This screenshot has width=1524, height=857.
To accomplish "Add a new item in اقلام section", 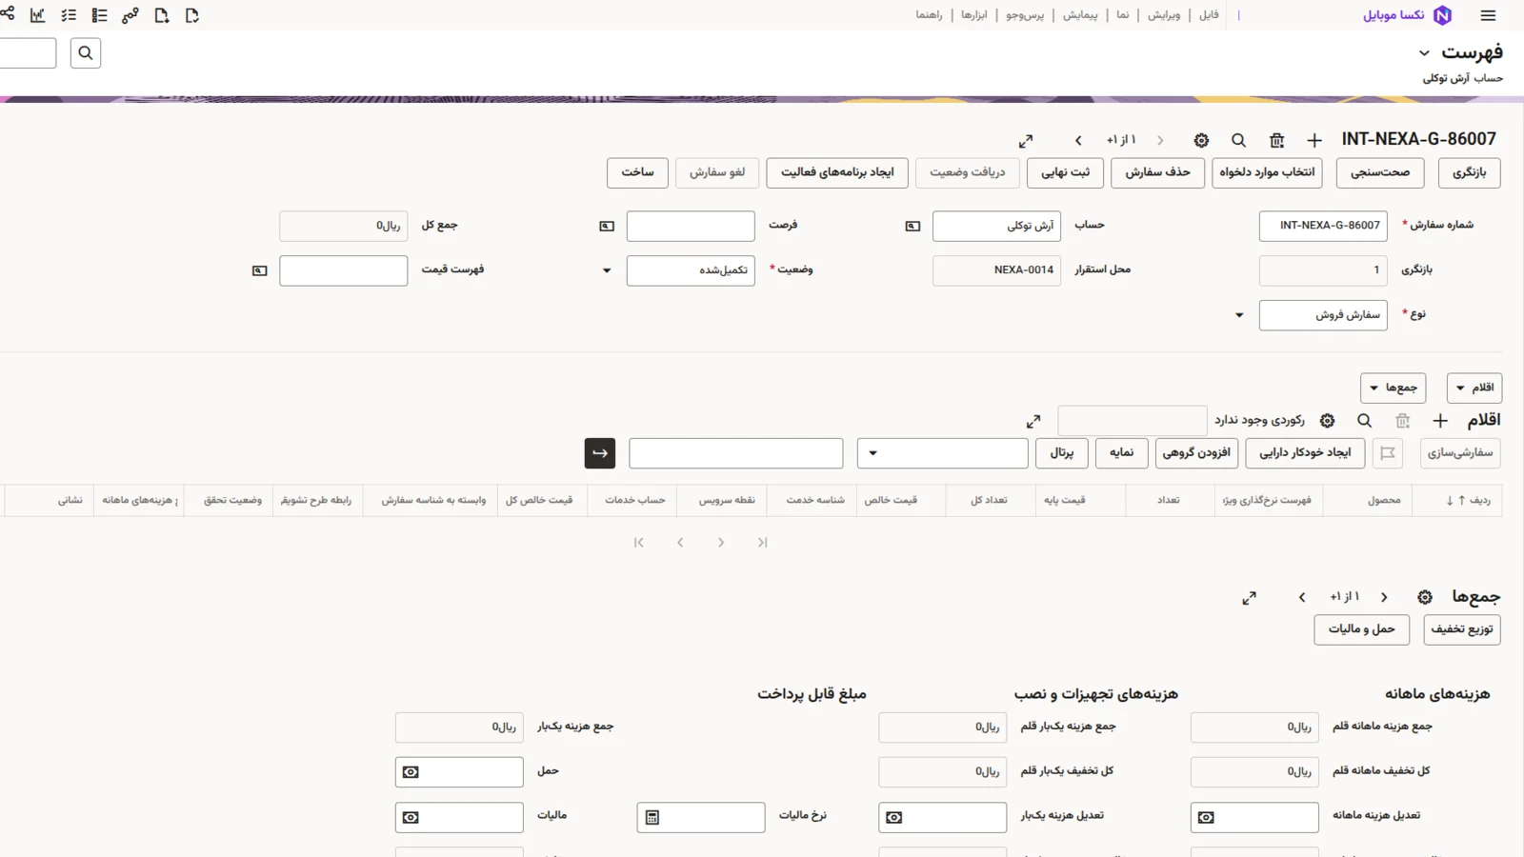I will (x=1440, y=421).
